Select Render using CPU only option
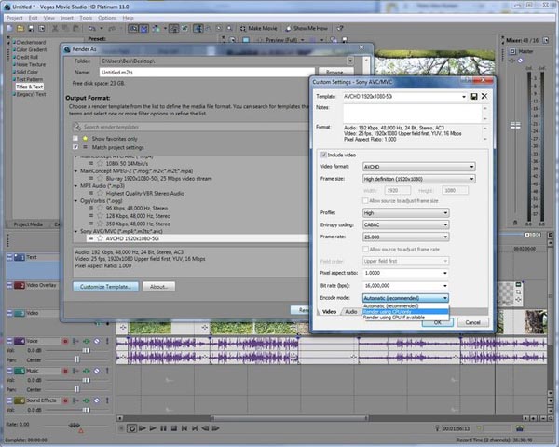This screenshot has height=447, width=559. (405, 312)
